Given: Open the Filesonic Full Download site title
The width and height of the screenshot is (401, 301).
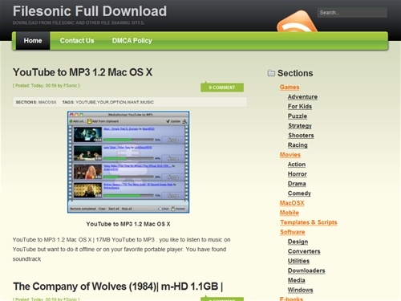Looking at the screenshot, I should click(x=90, y=11).
